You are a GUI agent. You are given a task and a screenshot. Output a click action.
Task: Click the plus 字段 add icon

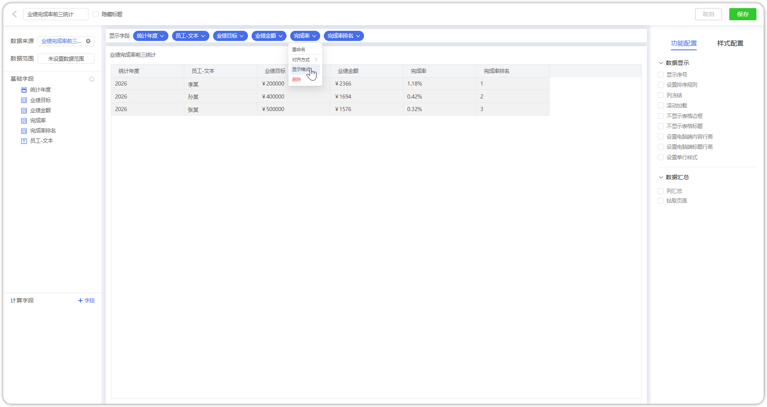coord(80,300)
